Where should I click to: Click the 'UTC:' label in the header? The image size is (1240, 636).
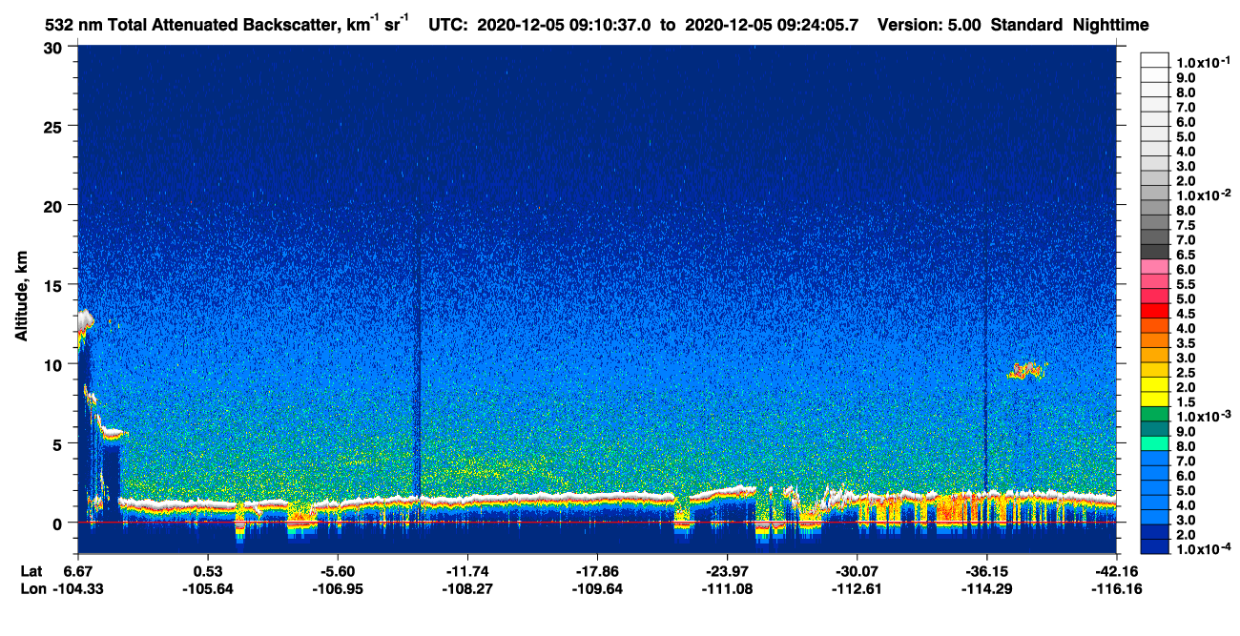point(449,25)
